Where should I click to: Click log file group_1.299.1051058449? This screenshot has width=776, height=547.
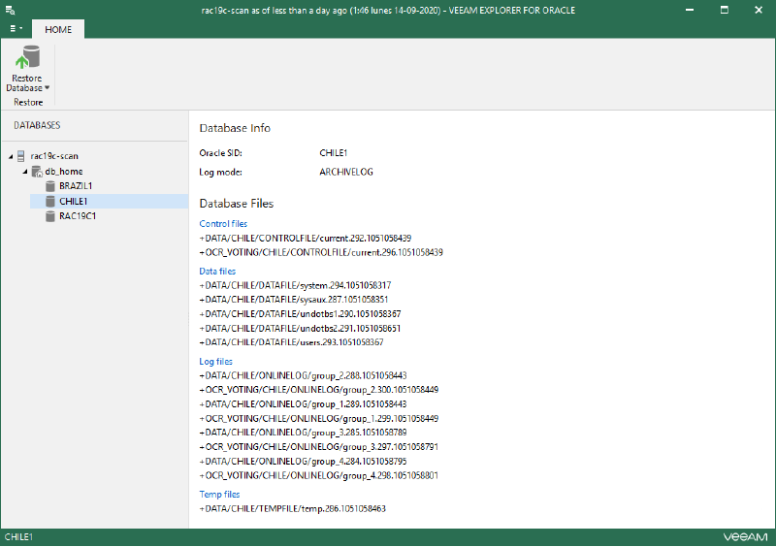click(x=319, y=419)
